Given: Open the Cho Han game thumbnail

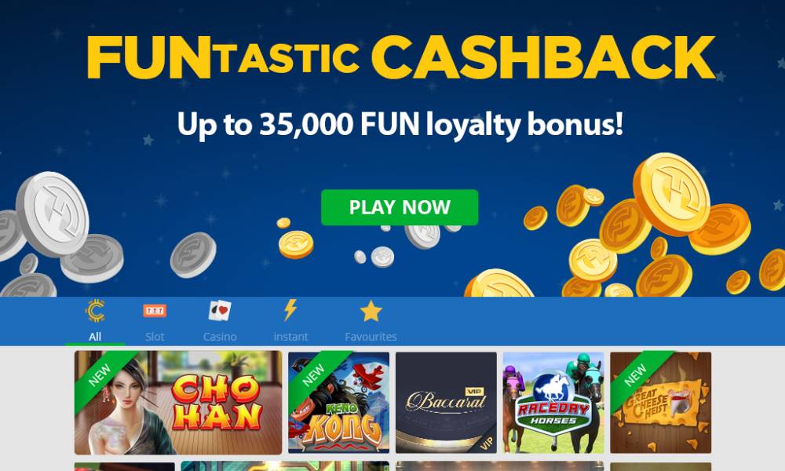Looking at the screenshot, I should pyautogui.click(x=178, y=403).
